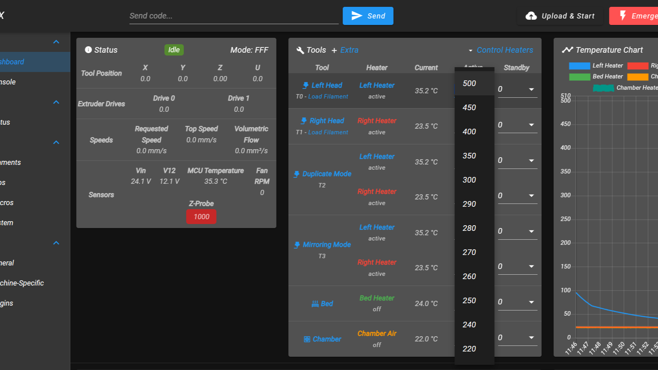
Task: Choose 260 in temperature list
Action: (474, 276)
